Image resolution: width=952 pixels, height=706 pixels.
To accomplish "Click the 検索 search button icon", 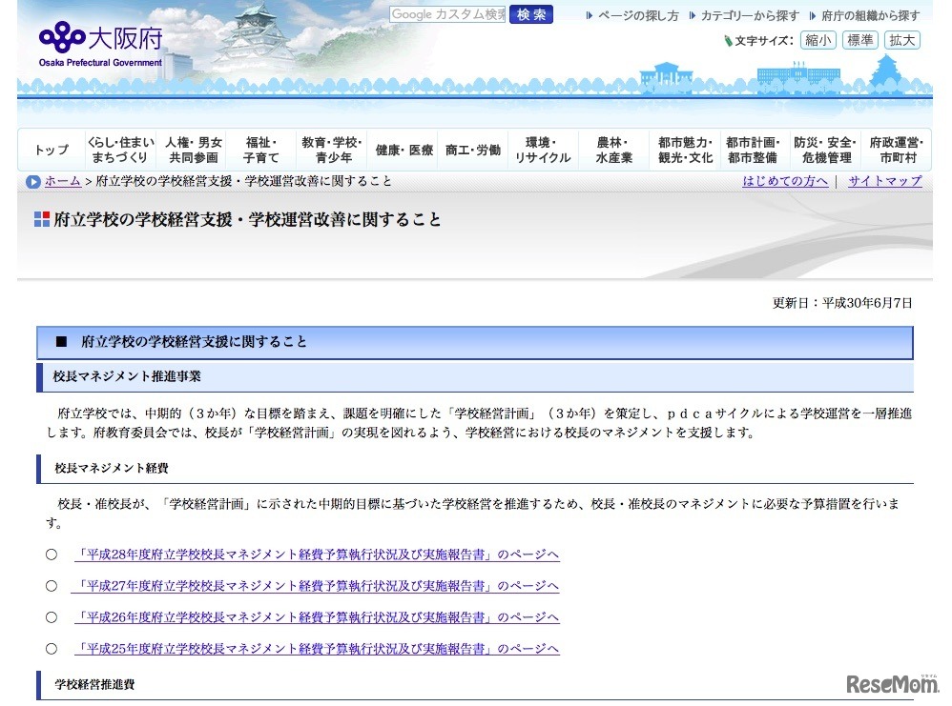I will click(530, 14).
